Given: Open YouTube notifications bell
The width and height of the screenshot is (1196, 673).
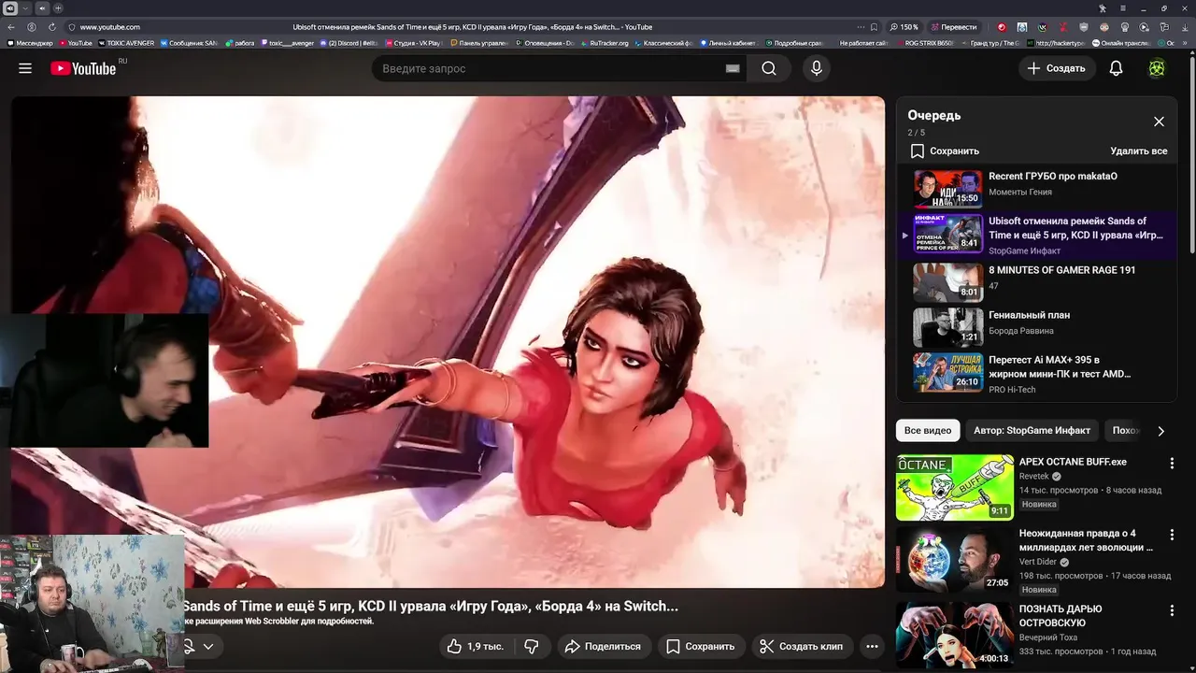Looking at the screenshot, I should 1116,68.
